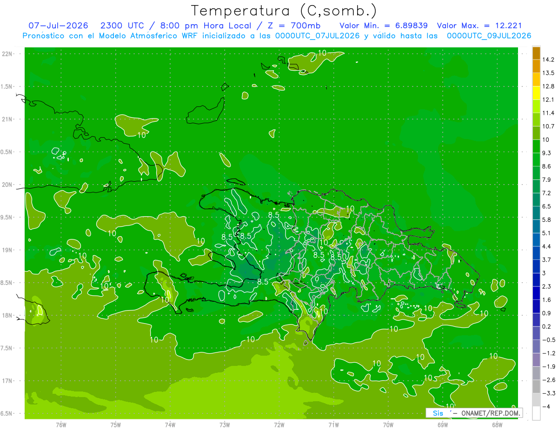
Task: Click the 'Temperatura (C,somb.)' map title
Action: click(284, 10)
